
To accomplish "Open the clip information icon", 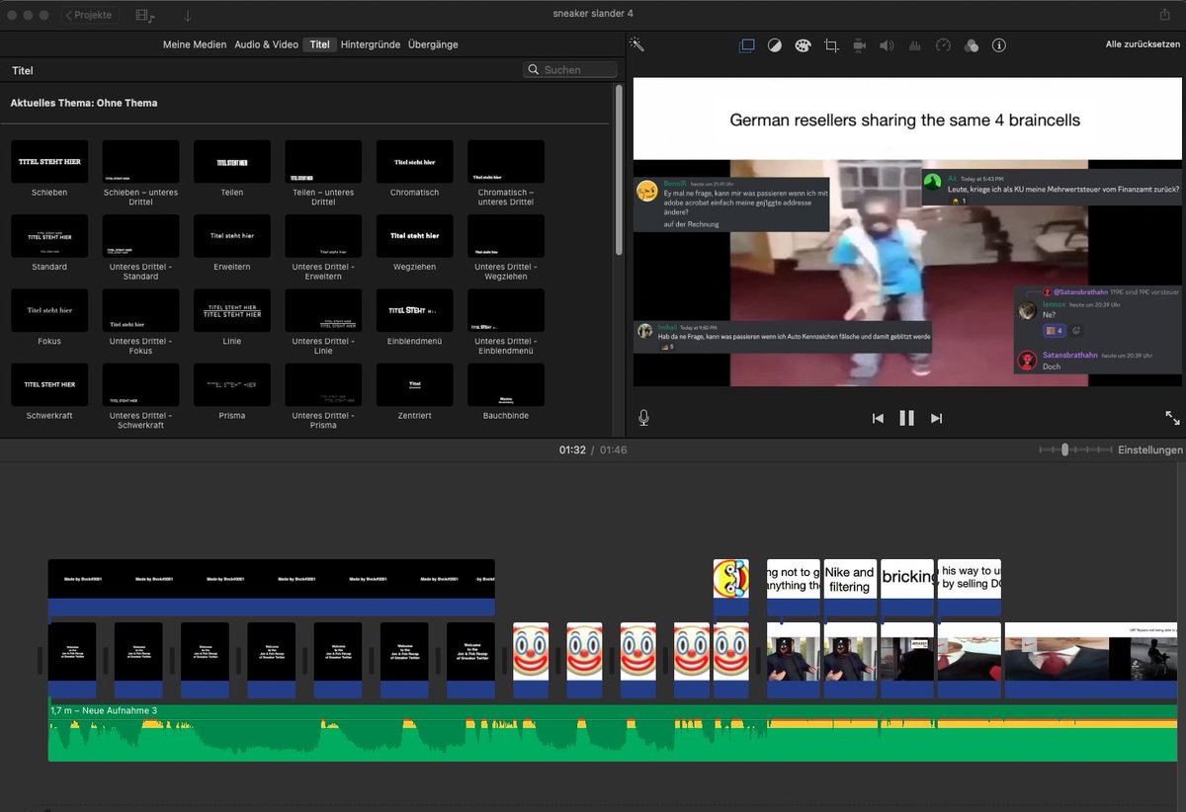I will pyautogui.click(x=998, y=45).
